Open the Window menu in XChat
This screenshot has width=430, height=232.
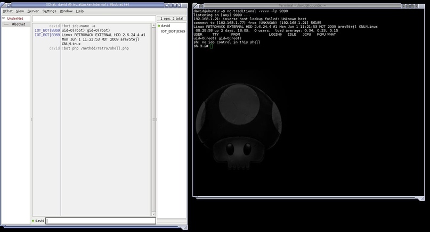[x=66, y=11]
